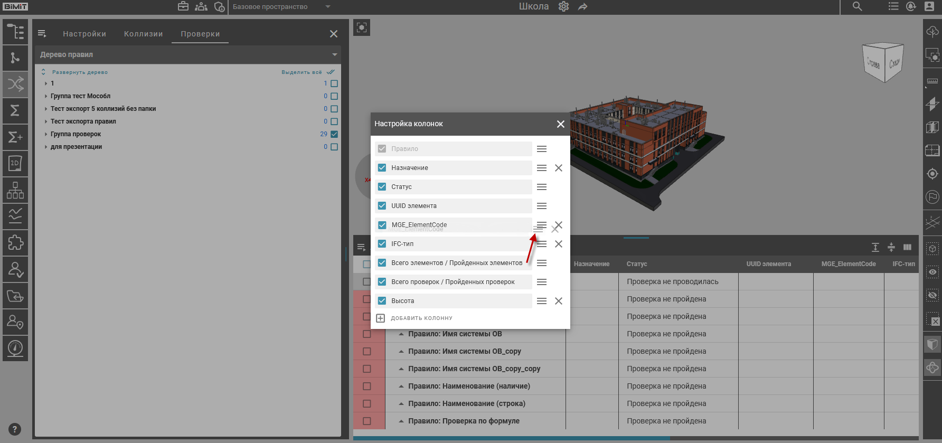Viewport: 942px width, 443px height.
Task: Open the help question mark icon
Action: [x=15, y=429]
